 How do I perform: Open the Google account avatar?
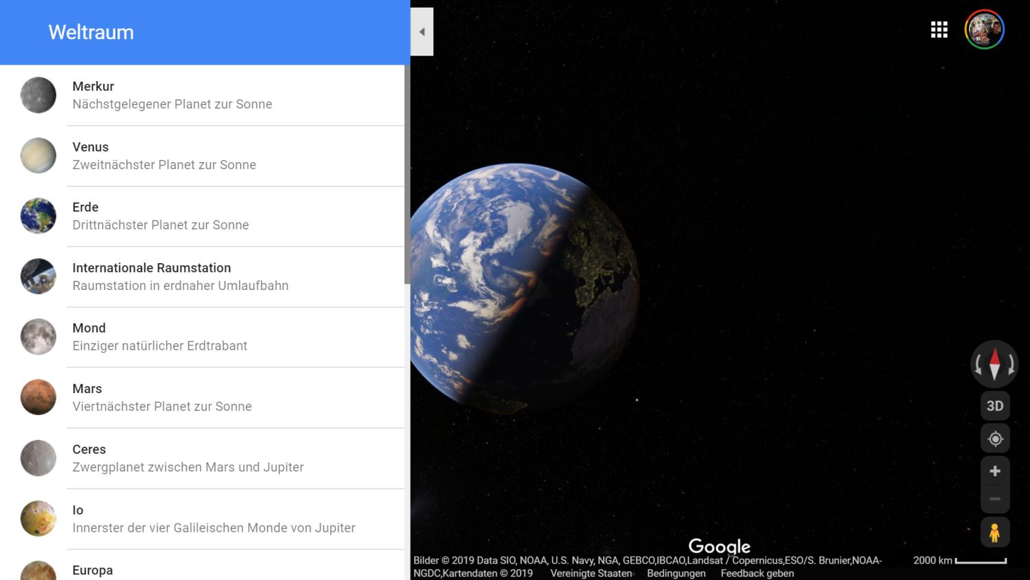985,30
